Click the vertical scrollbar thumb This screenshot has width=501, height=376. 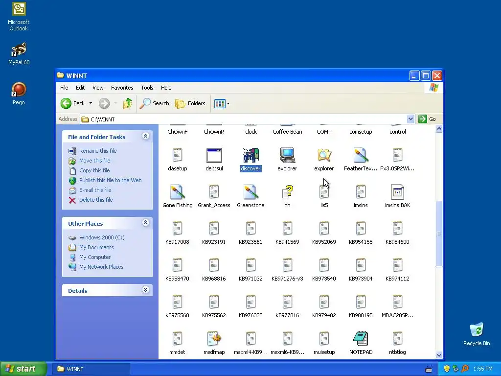pos(439,234)
